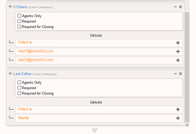Toggle Required for Closing under Last Editor
This screenshot has width=196, height=134.
(x=19, y=94)
